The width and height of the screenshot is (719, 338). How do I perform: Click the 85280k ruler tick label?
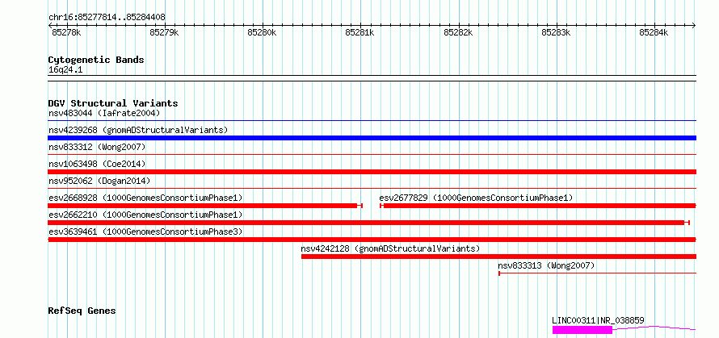263,32
